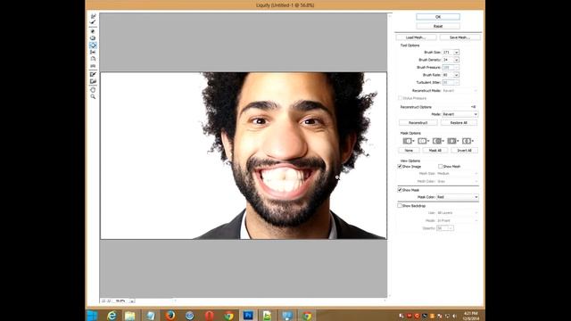The width and height of the screenshot is (571, 321).
Task: Open the Reconstruct Options Mode dropdown
Action: [x=460, y=114]
